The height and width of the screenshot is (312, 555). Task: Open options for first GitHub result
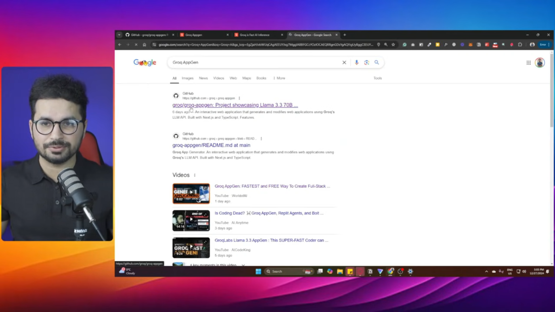[239, 98]
